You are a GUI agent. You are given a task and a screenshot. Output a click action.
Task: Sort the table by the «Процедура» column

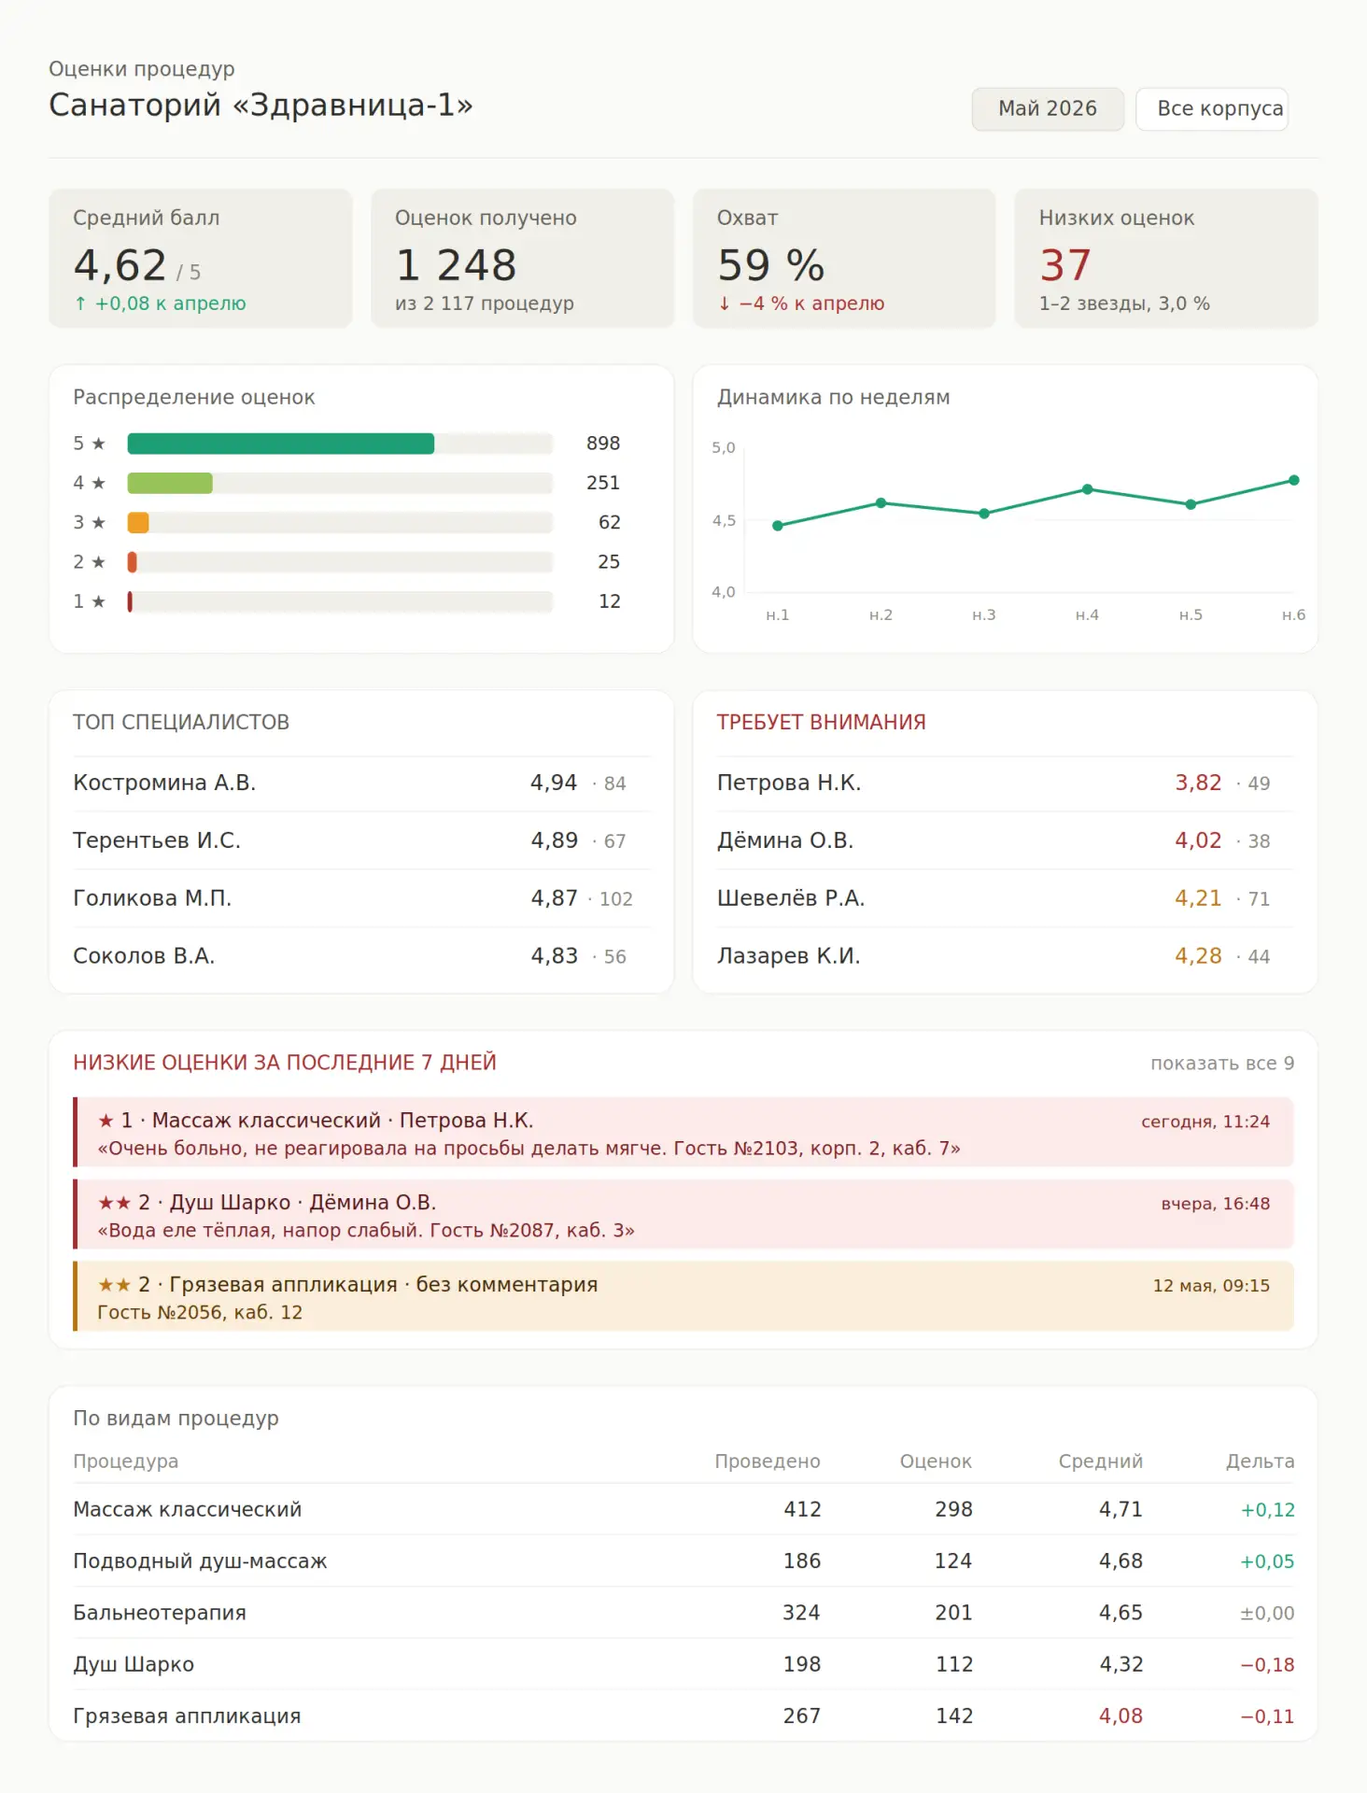[126, 1461]
